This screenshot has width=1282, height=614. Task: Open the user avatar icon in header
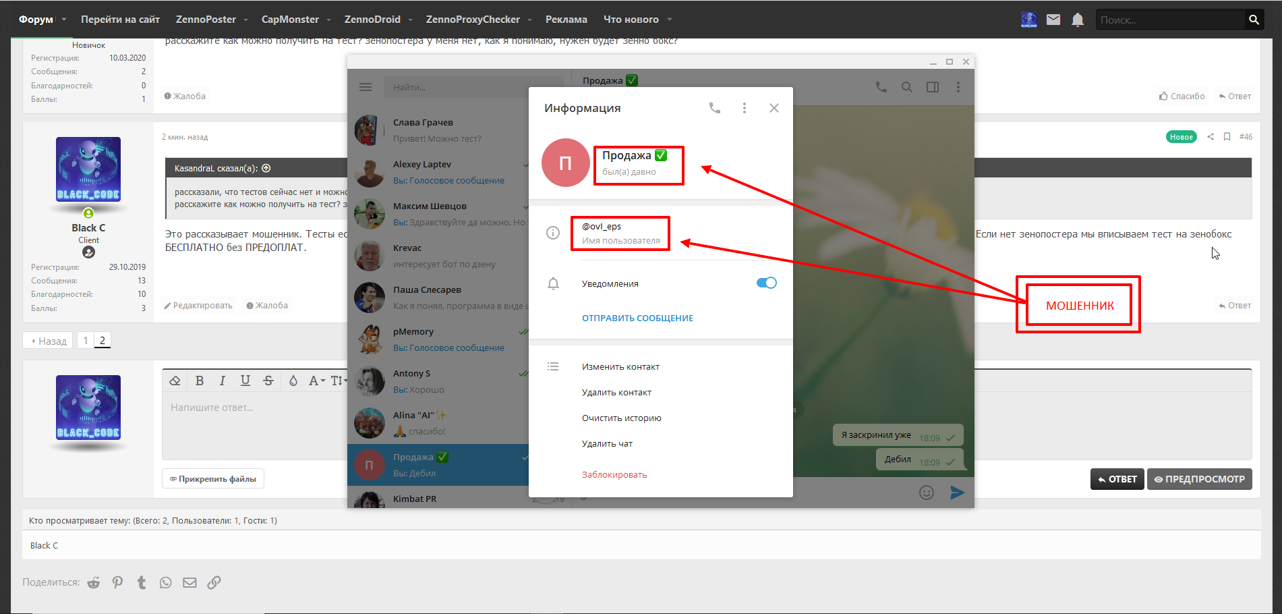point(1029,20)
